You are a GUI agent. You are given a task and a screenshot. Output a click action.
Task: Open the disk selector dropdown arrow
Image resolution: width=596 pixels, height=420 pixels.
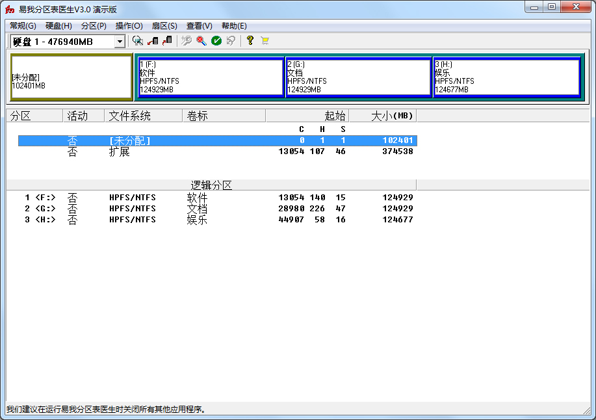(x=120, y=42)
